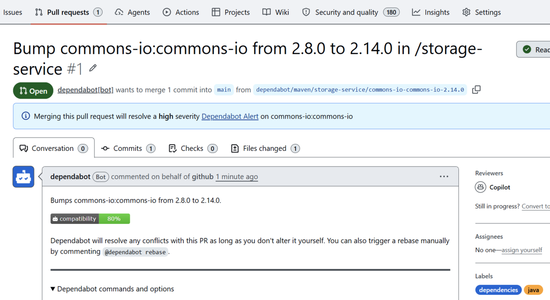Viewport: 550px width, 300px height.
Task: Click the Ready for review button
Action: [x=533, y=50]
